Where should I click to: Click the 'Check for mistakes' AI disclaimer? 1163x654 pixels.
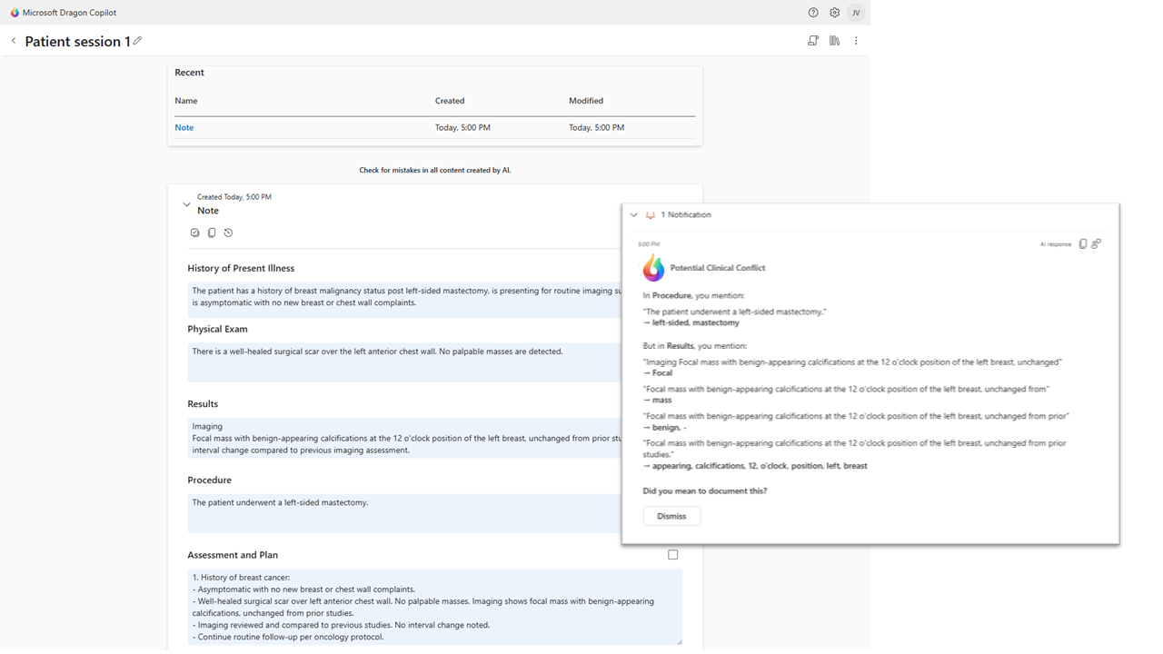click(x=435, y=170)
